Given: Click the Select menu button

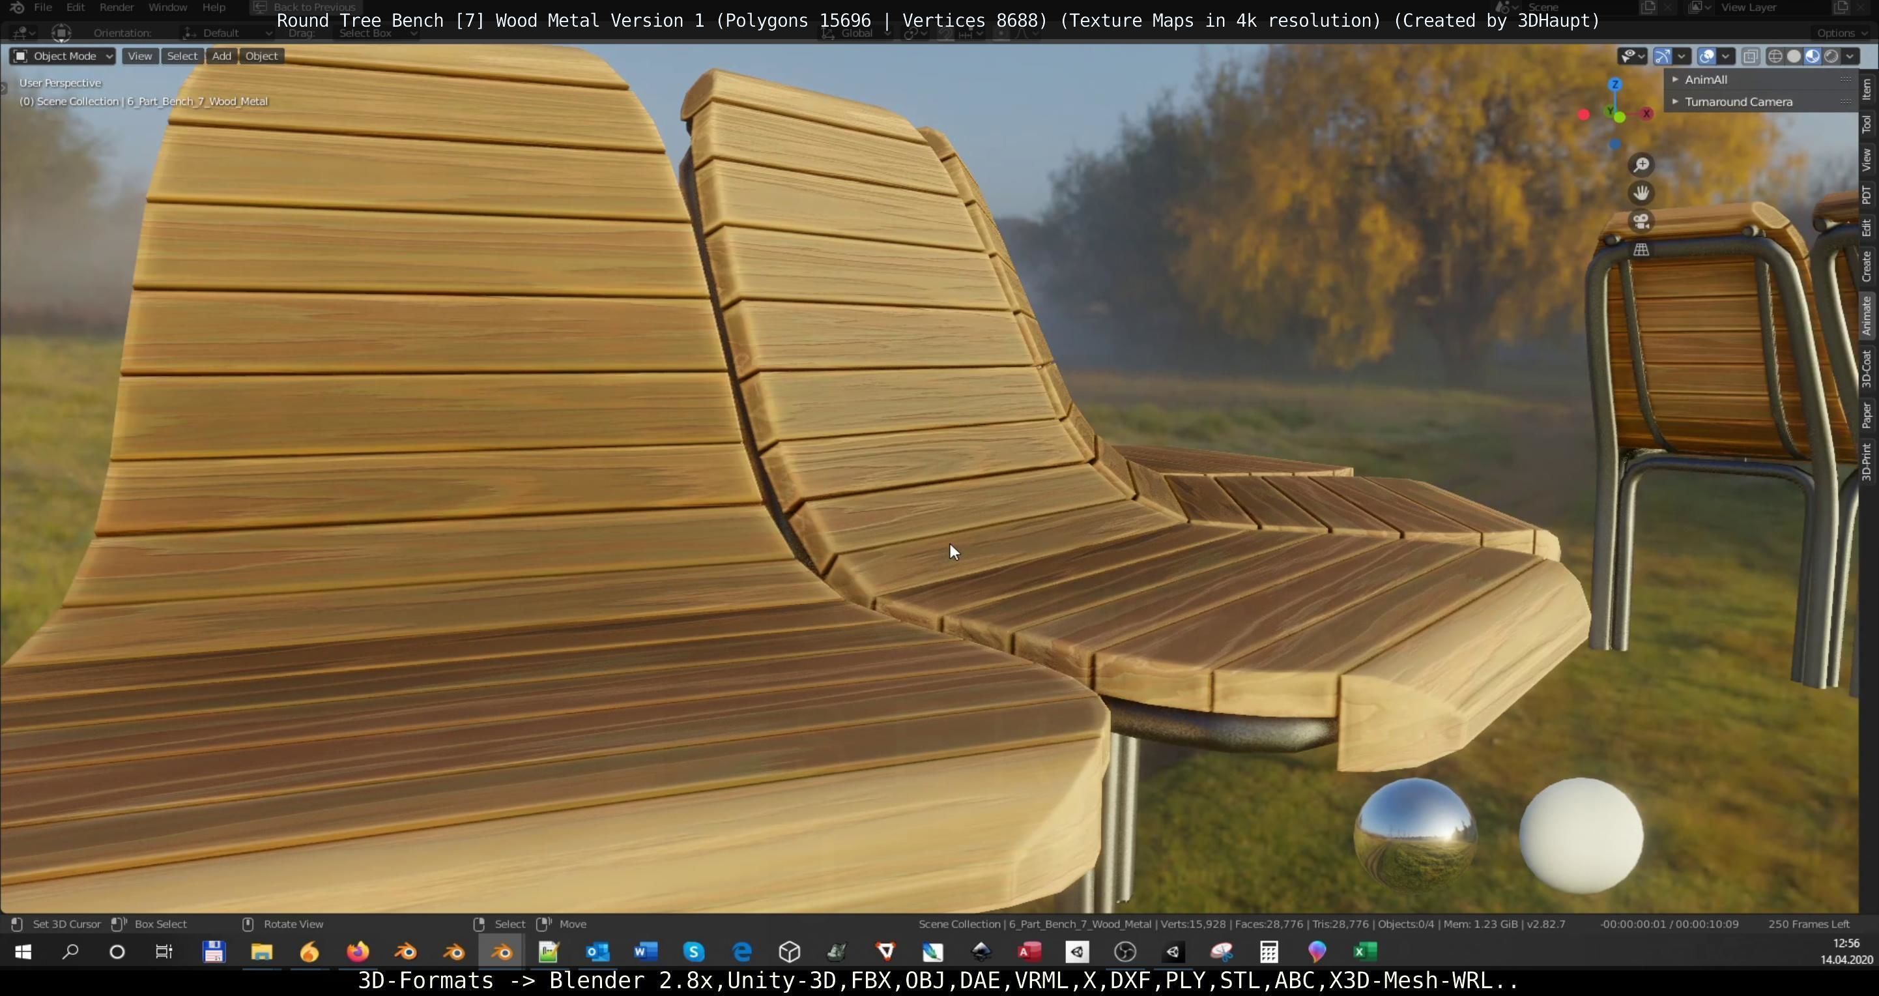Looking at the screenshot, I should 182,56.
